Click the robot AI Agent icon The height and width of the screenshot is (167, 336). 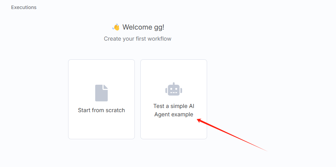tap(174, 90)
